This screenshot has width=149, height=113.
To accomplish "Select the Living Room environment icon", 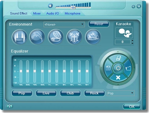I will click(x=19, y=37).
